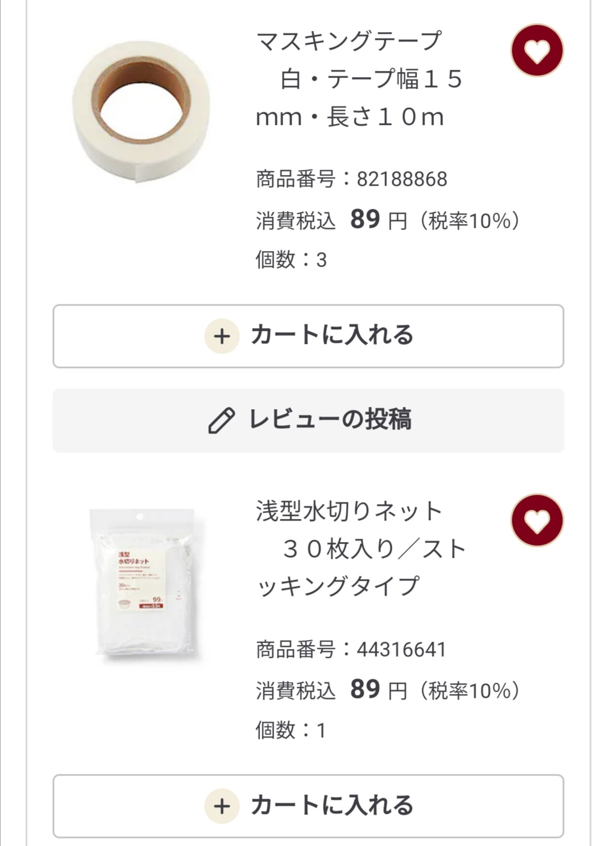This screenshot has height=846, width=608.
Task: Tap the pencil icon beside レビューの投稿
Action: coord(221,420)
